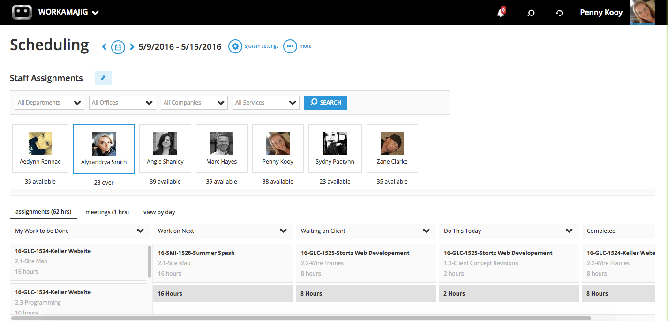
Task: Go to the previous week with left chevron
Action: (x=104, y=46)
